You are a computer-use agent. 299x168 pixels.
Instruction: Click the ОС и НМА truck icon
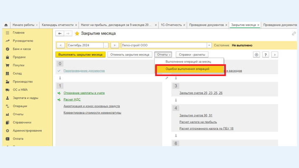point(8,90)
